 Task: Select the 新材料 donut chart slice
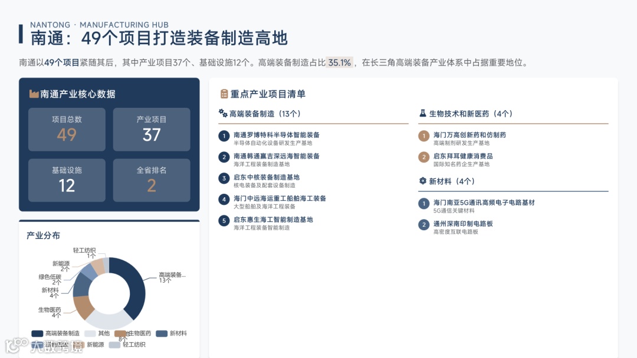tap(81, 285)
